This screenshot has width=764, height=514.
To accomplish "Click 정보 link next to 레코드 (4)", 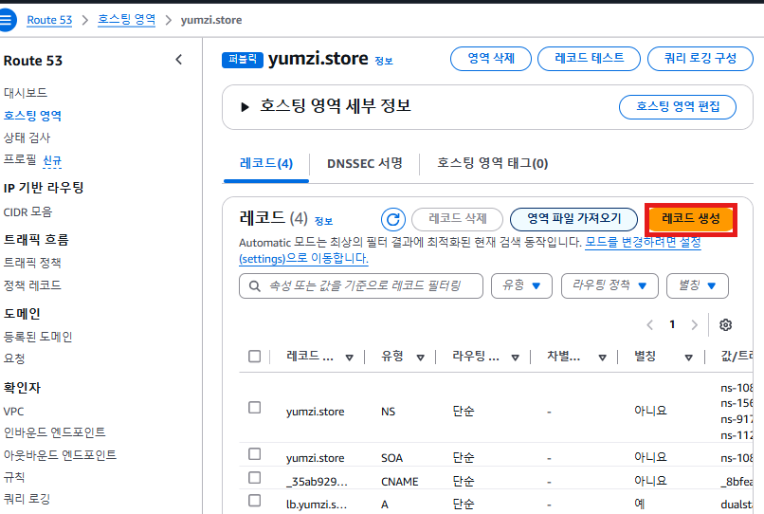I will (x=323, y=221).
